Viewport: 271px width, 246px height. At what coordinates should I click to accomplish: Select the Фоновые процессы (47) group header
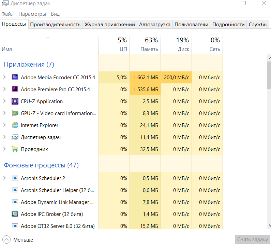(41, 165)
